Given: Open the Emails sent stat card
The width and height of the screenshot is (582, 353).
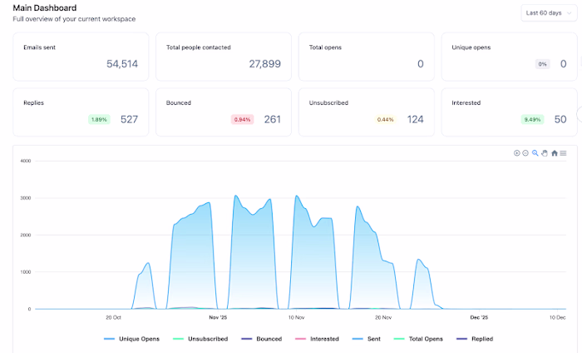Looking at the screenshot, I should 81,57.
